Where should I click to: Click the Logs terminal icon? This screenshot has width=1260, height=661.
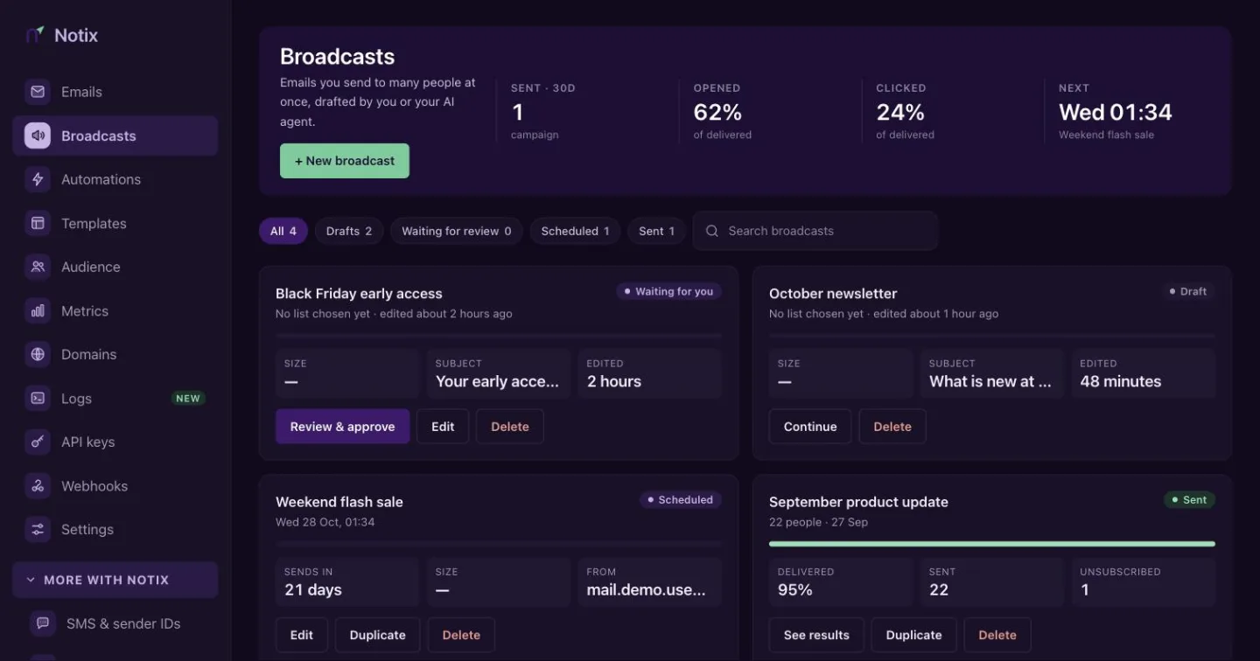click(38, 398)
